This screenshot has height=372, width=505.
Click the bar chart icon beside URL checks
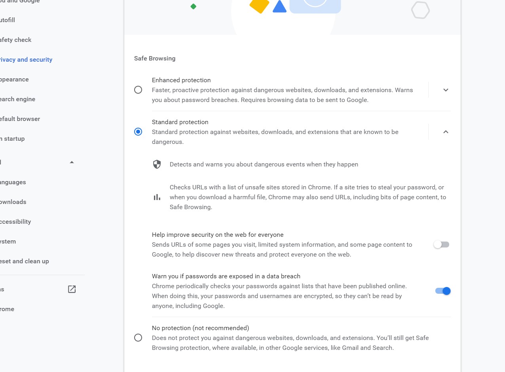coord(157,197)
